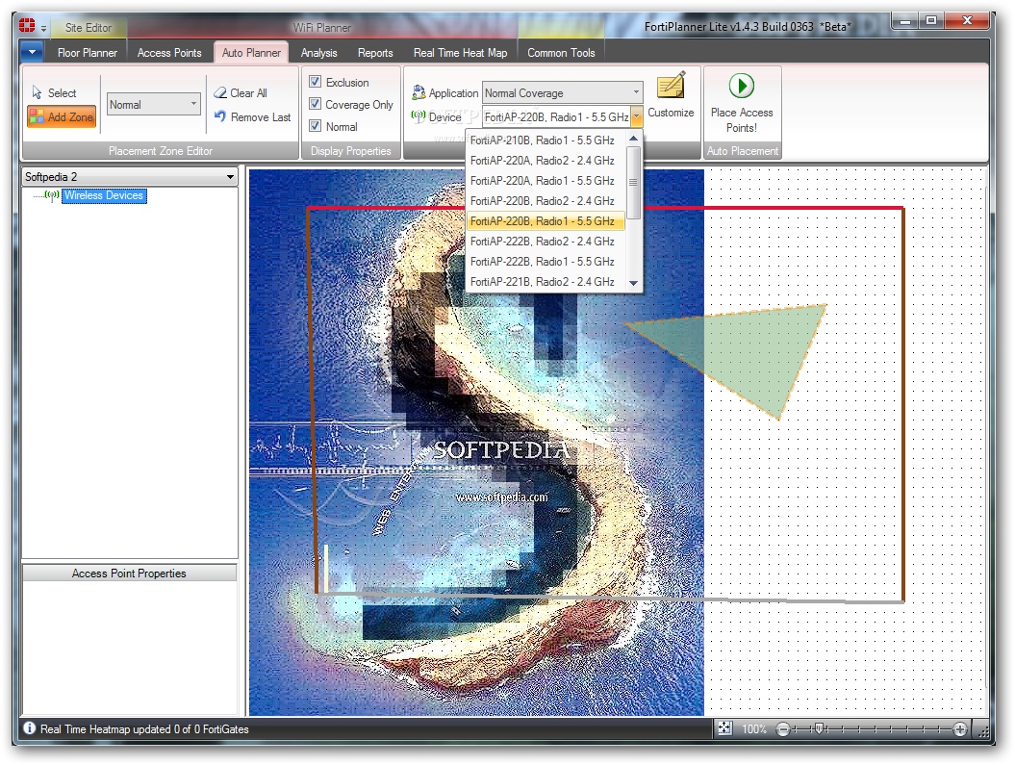This screenshot has width=1015, height=765.
Task: Click the device list scrollbar thumb
Action: coord(634,183)
